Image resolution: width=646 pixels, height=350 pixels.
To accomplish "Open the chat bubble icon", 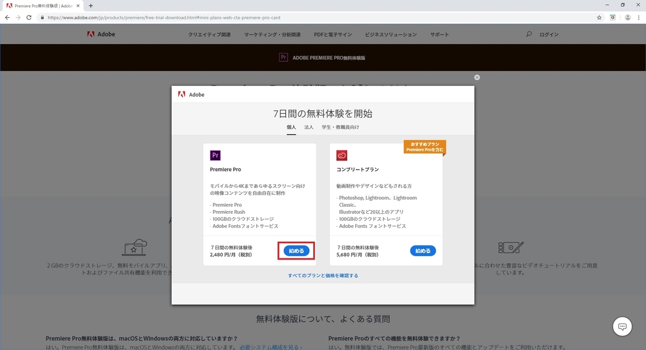I will (622, 326).
